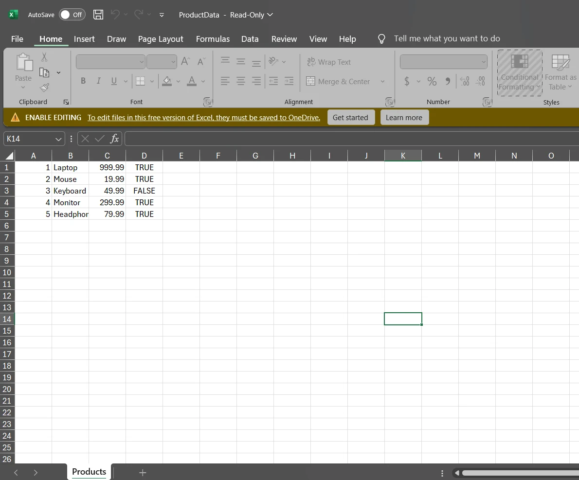Click the Insert Function fx icon

114,139
